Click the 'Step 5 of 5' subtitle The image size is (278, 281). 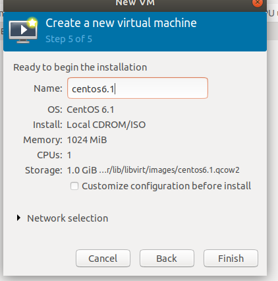(69, 39)
